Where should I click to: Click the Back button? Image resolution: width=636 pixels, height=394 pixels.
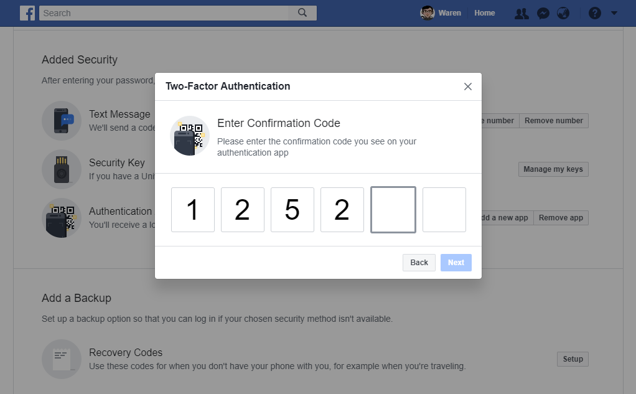(418, 262)
